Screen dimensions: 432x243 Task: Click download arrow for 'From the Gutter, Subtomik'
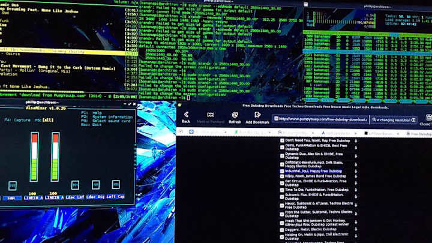click(x=356, y=214)
